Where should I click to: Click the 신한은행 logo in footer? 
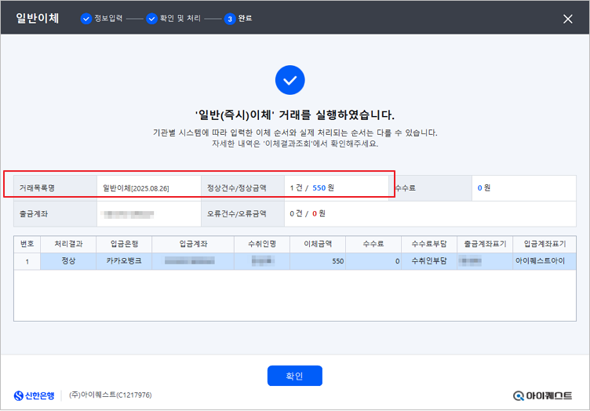pos(35,395)
